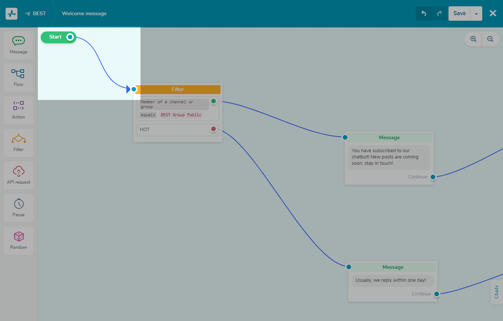Select the Pause element in sidebar
503x321 pixels.
coord(19,208)
